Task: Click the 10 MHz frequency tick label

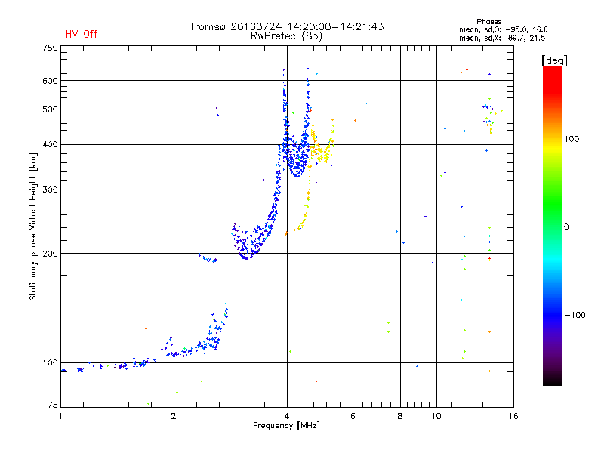Action: tap(436, 416)
